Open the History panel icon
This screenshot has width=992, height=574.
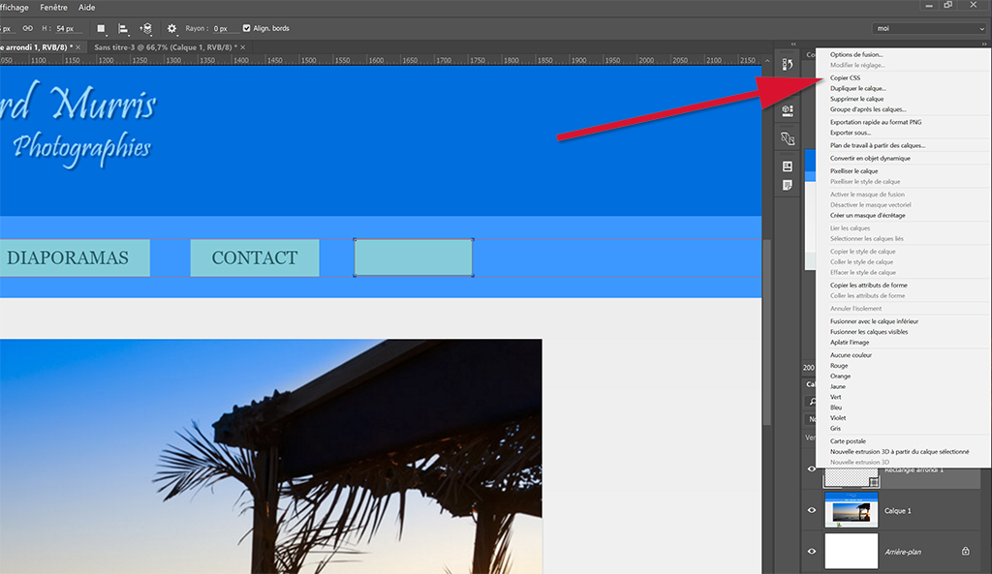[x=787, y=64]
